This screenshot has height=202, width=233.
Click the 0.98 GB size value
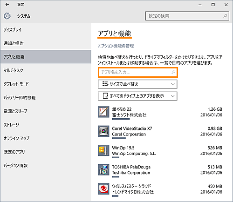tap(215, 128)
